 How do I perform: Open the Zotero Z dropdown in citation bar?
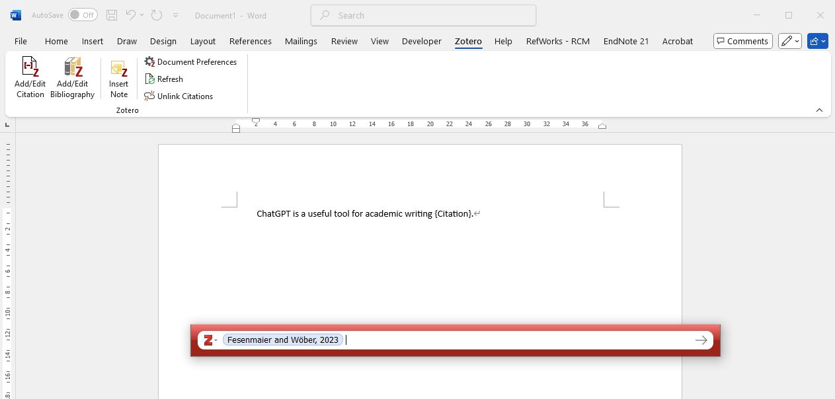210,340
